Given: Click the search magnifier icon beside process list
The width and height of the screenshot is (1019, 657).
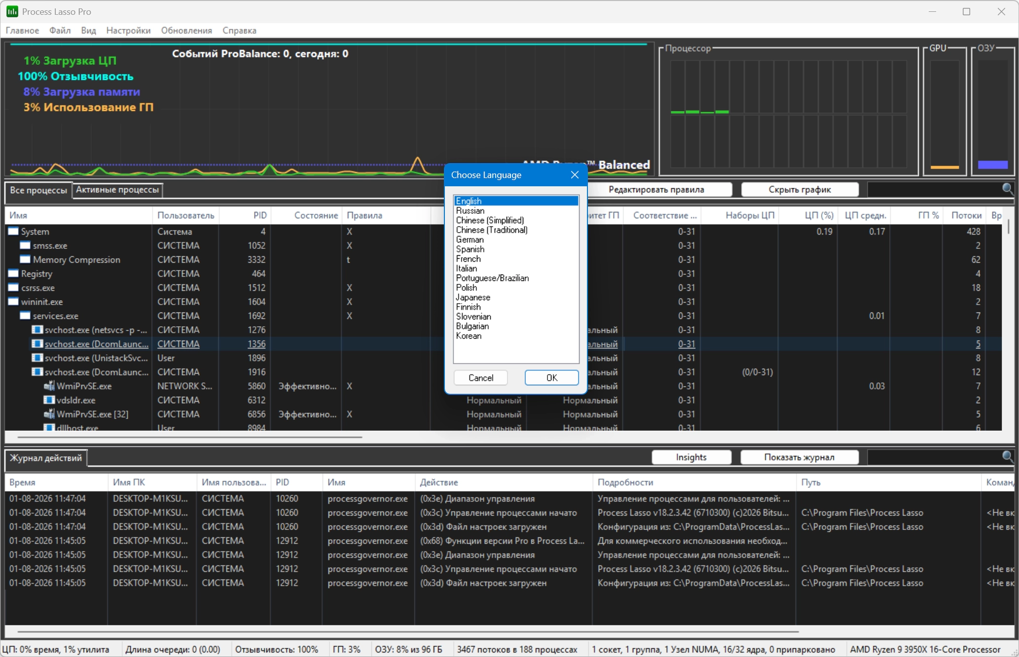Looking at the screenshot, I should pos(1008,189).
